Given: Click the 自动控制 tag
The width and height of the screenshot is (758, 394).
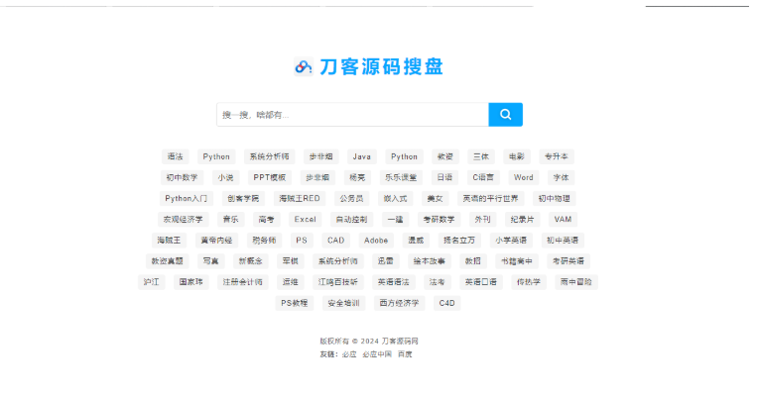Looking at the screenshot, I should [352, 220].
